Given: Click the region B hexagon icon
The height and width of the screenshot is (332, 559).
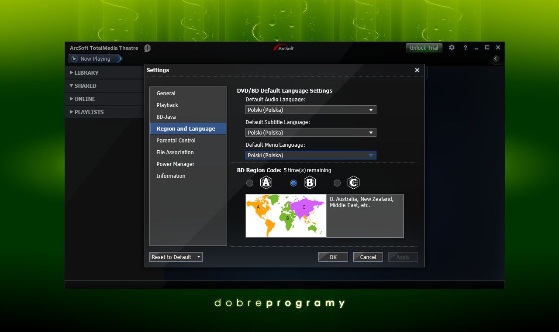Looking at the screenshot, I should pyautogui.click(x=310, y=183).
